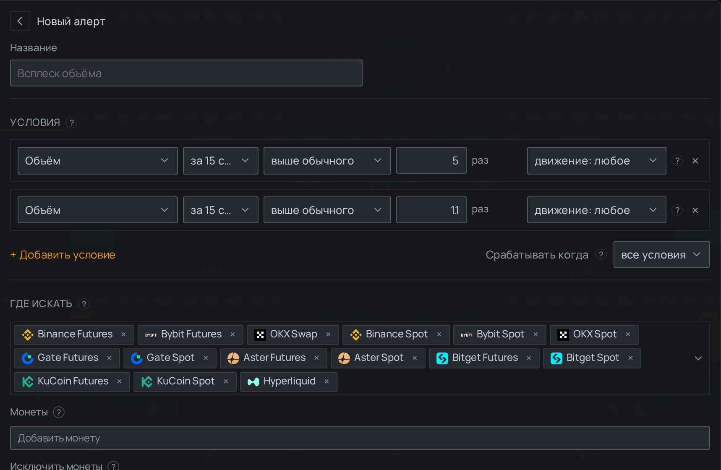Image resolution: width=721 pixels, height=470 pixels.
Task: Remove the Bitget Spot tag
Action: coord(630,358)
